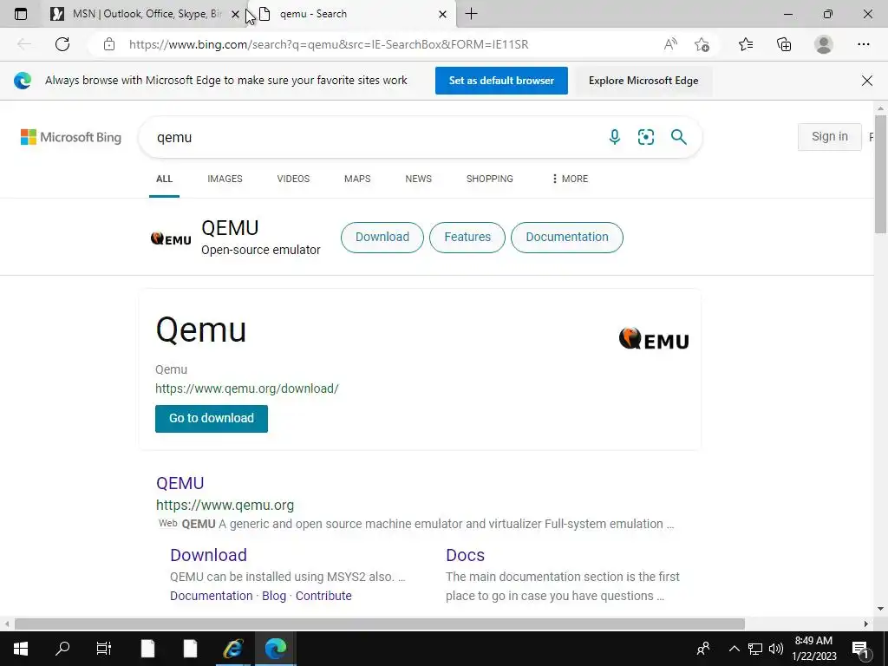
Task: Open the first blank document taskbar icon
Action: tap(147, 649)
